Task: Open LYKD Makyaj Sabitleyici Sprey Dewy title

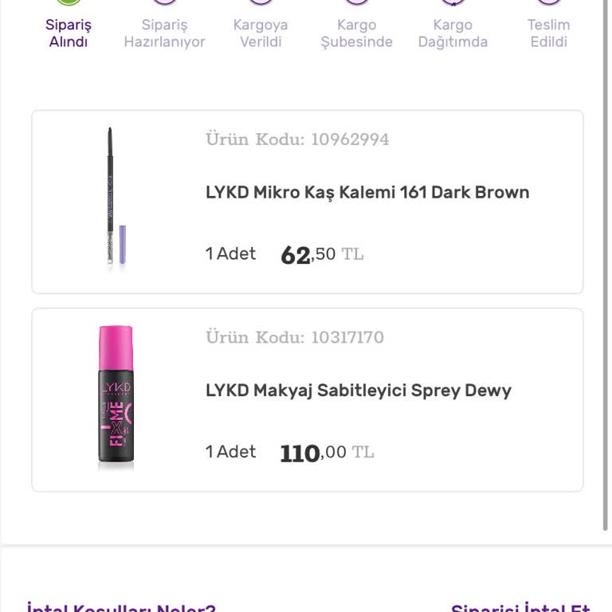Action: pos(359,390)
